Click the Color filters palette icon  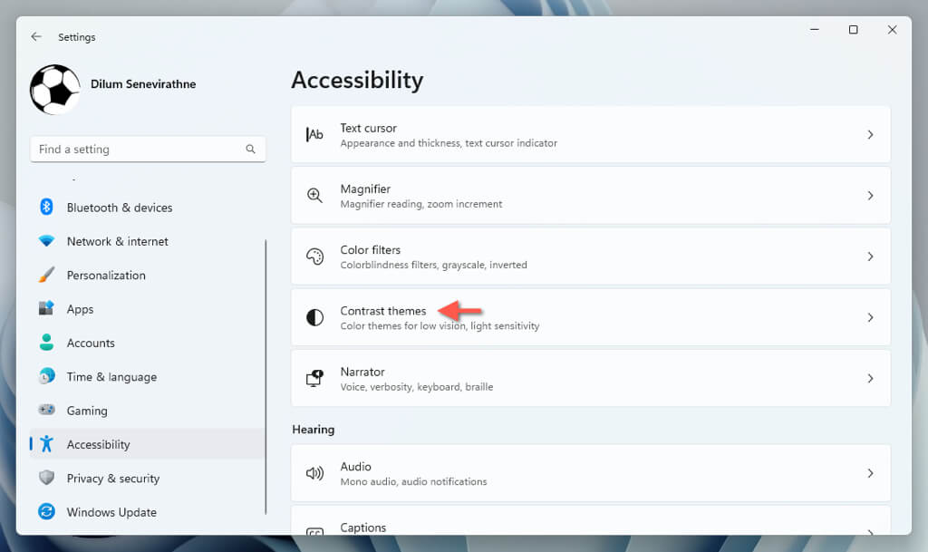(x=314, y=257)
